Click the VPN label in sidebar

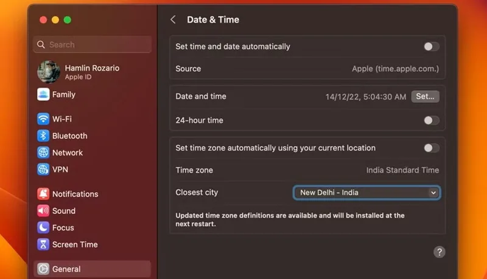(60, 169)
